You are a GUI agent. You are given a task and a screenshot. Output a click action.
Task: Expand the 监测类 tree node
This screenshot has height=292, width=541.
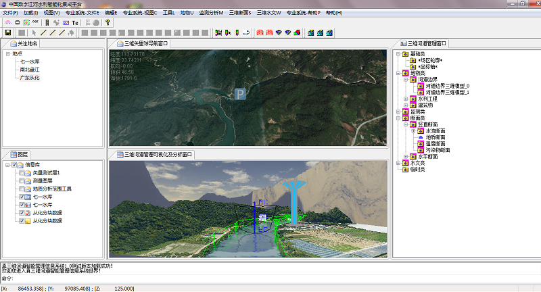[398, 112]
